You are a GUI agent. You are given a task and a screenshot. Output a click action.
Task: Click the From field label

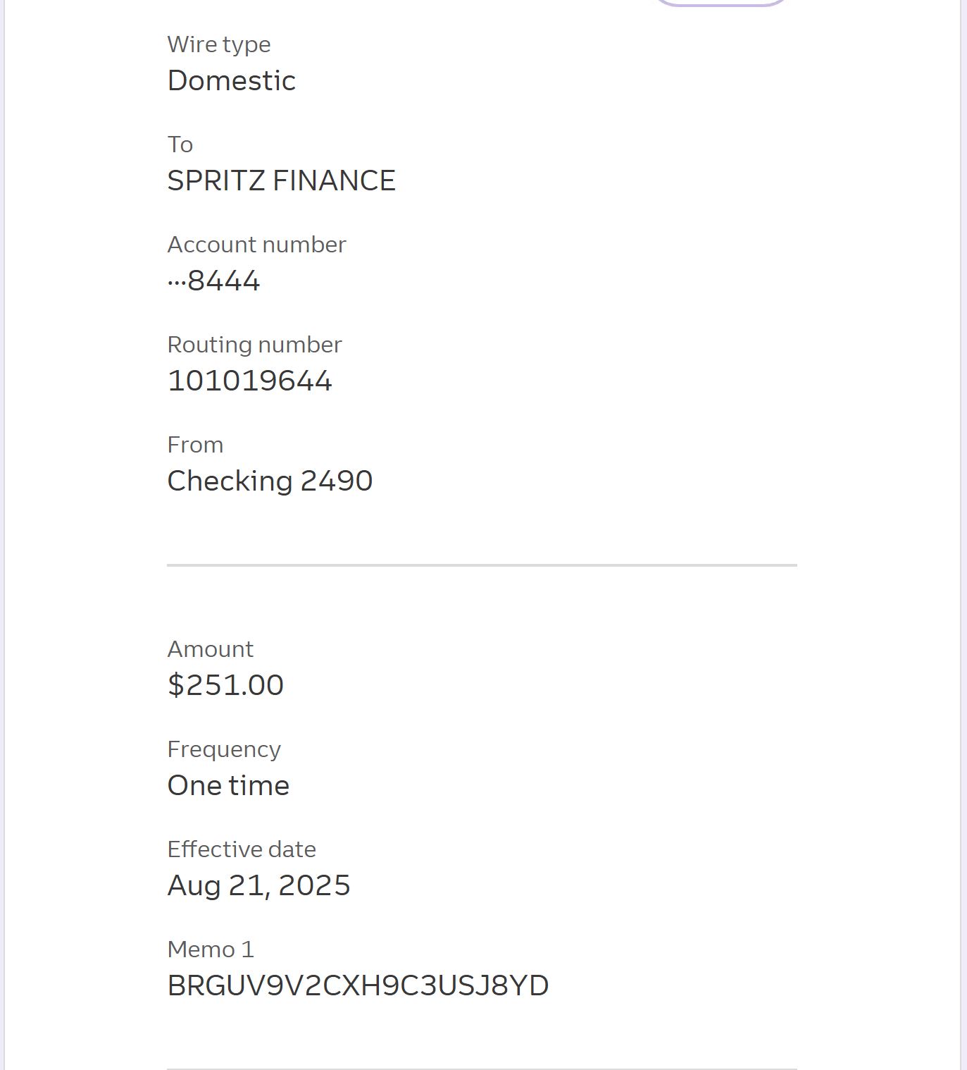(x=195, y=445)
